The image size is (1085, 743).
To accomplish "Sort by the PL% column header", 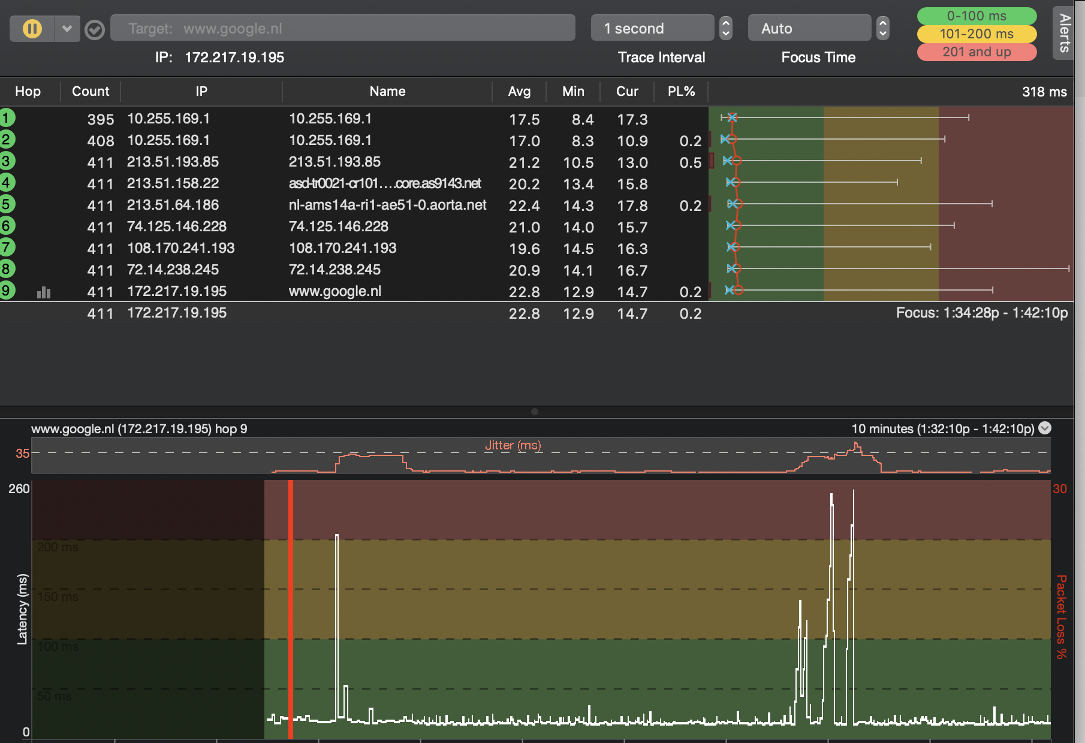I will 681,92.
